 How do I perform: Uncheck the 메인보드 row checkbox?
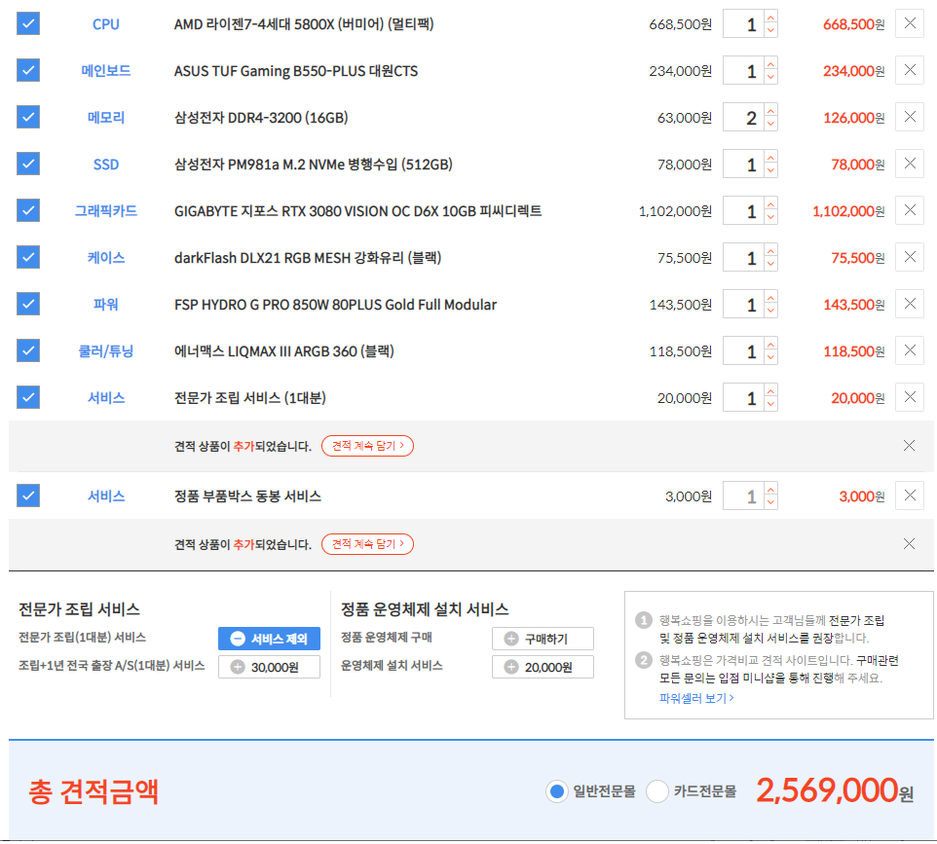[28, 70]
